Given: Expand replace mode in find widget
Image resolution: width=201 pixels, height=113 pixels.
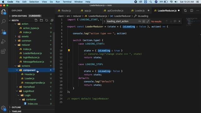Looking at the screenshot, I should pyautogui.click(x=104, y=21).
